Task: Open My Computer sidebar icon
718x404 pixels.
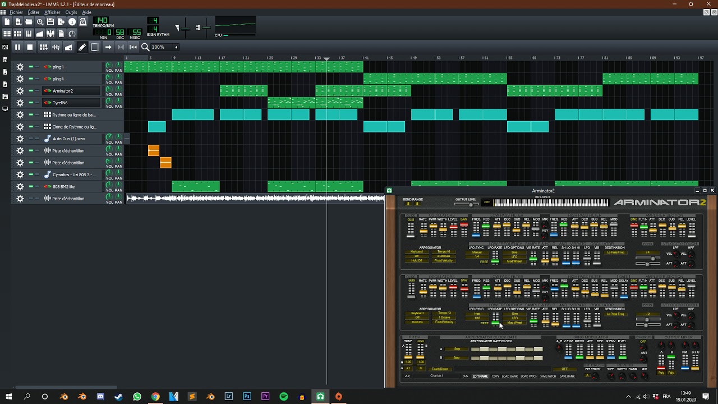Action: pos(5,109)
